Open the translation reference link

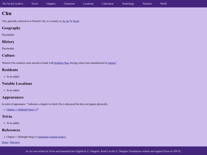(x=43, y=137)
